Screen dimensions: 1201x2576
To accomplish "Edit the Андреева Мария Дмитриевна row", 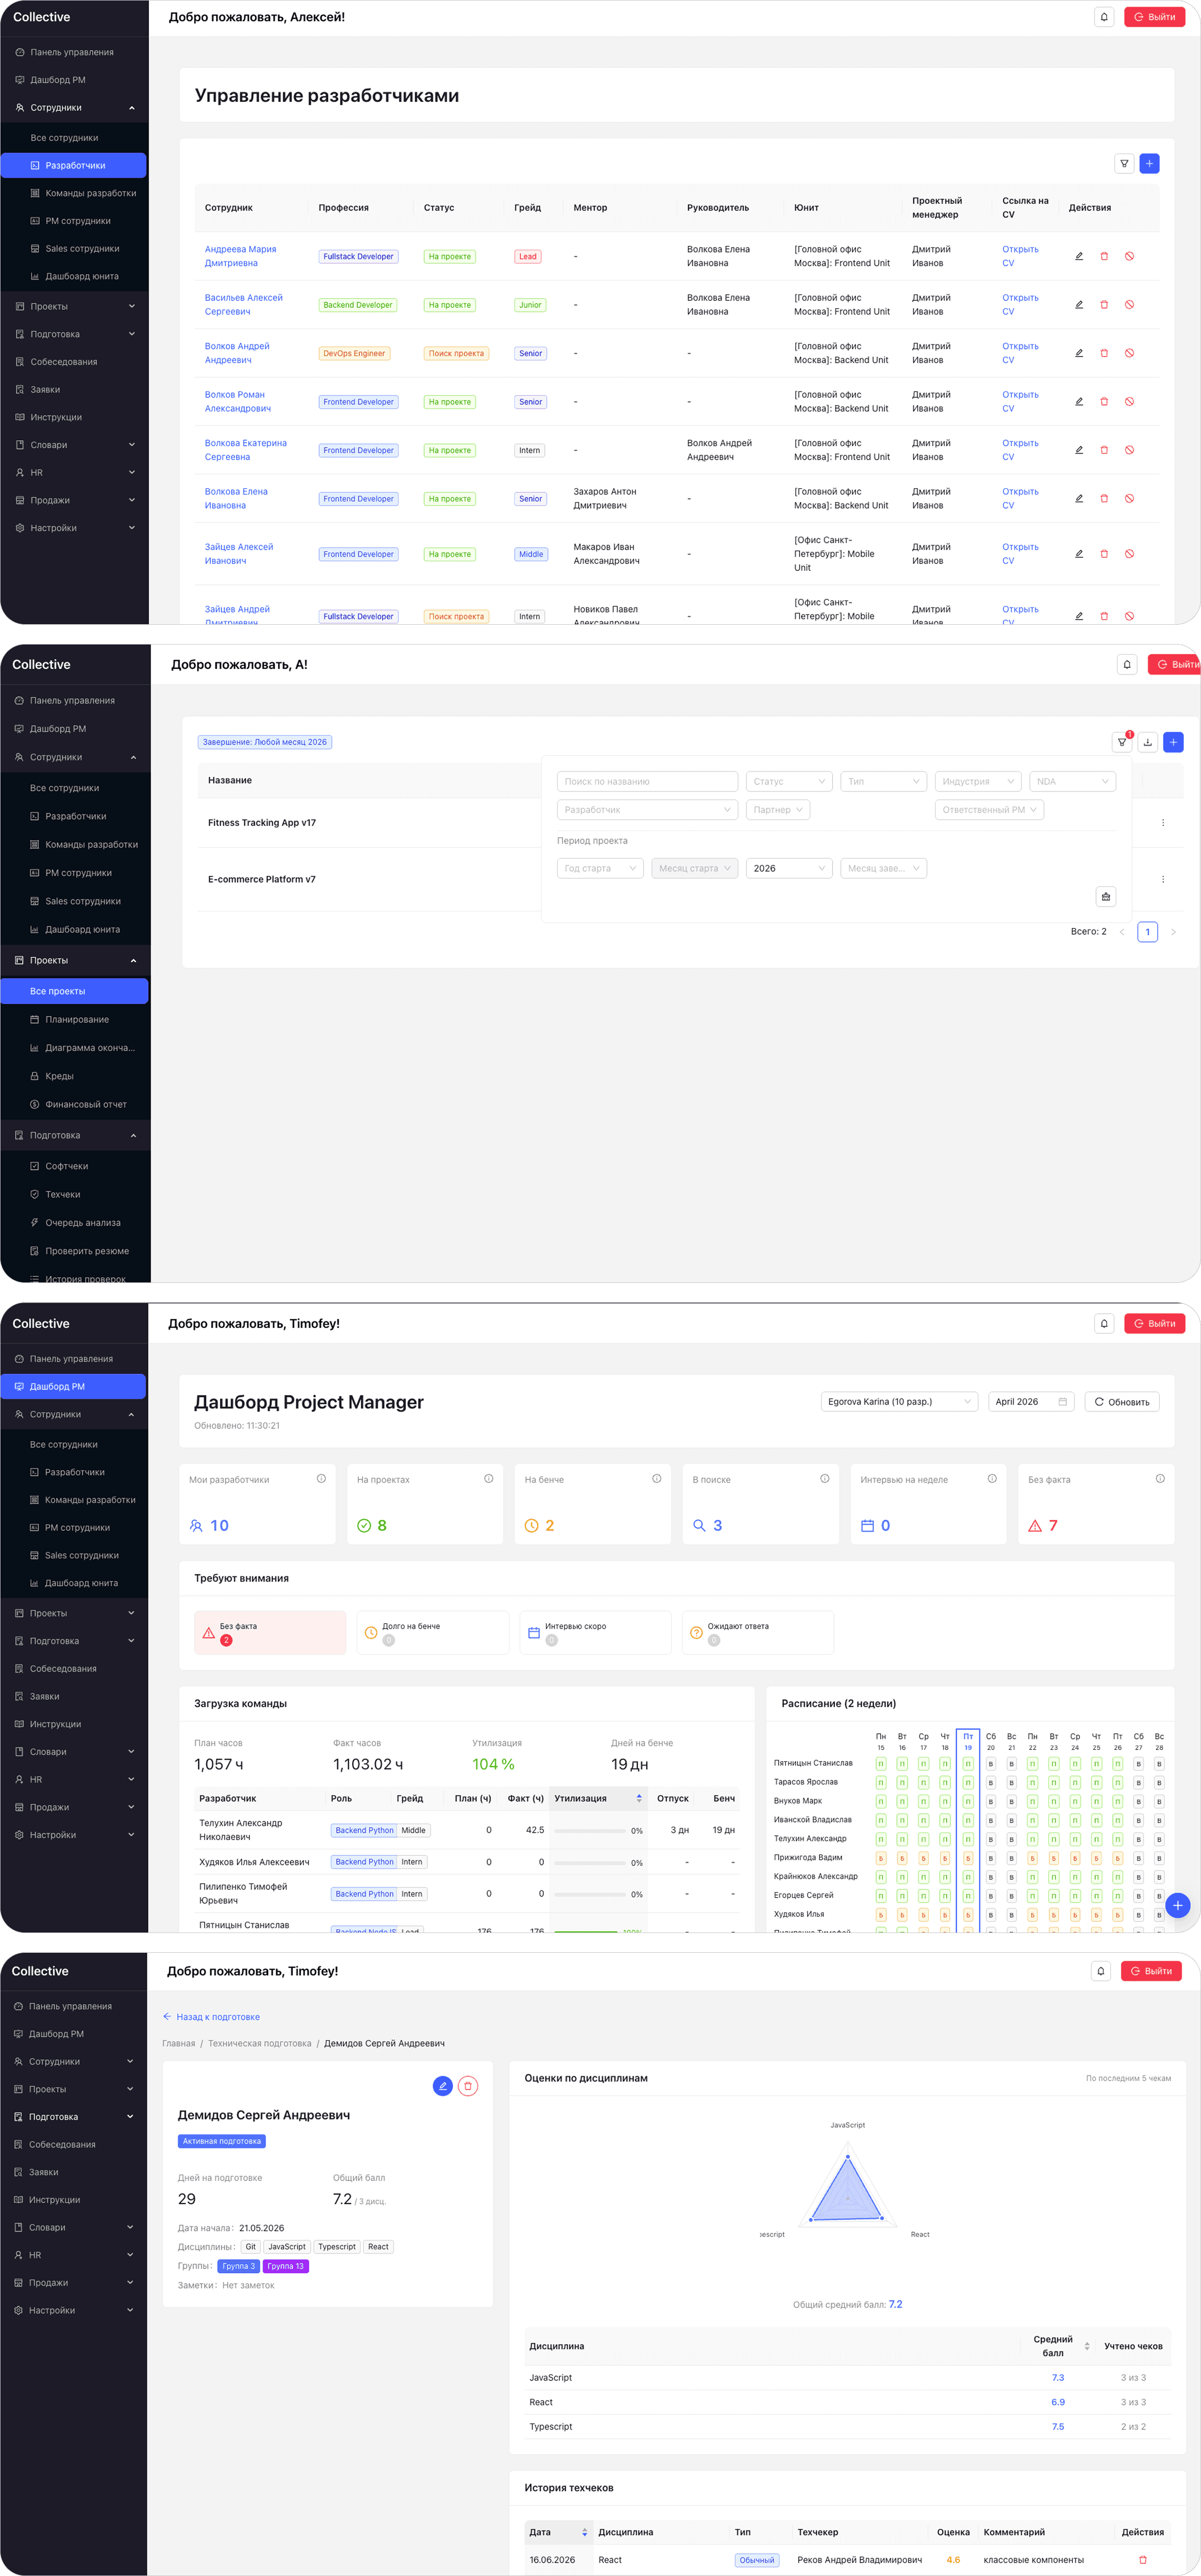I will coord(1079,256).
